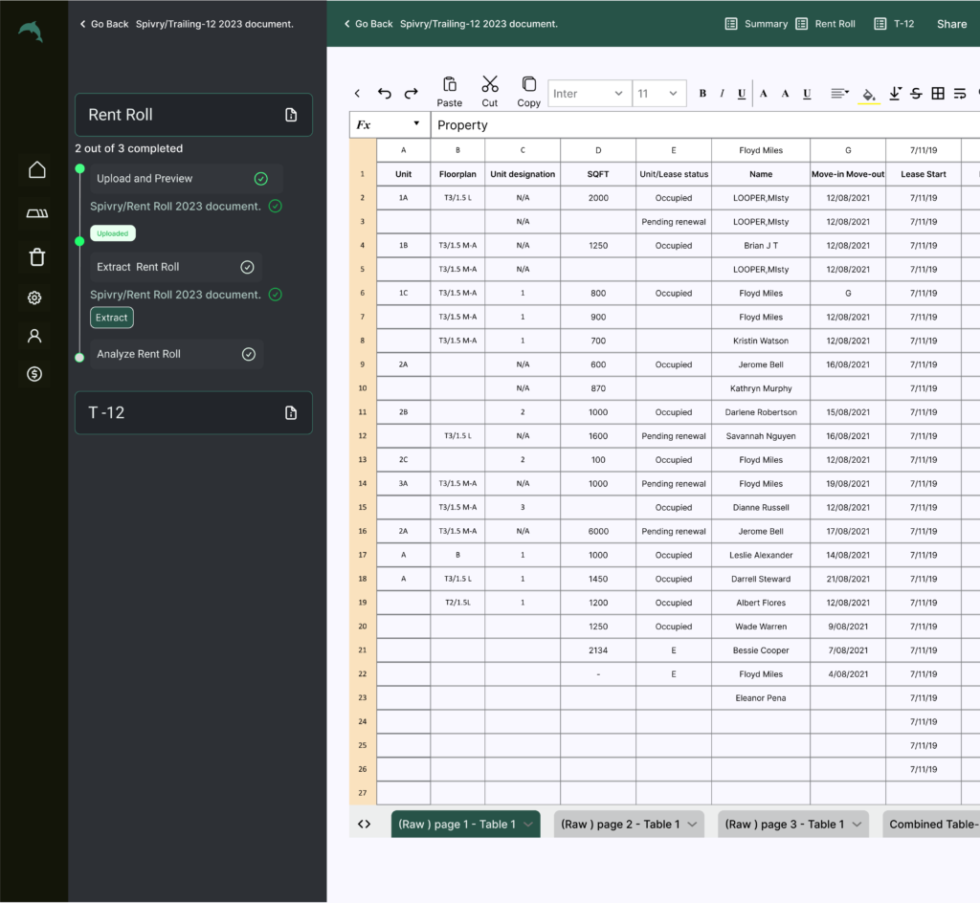The image size is (980, 903).
Task: Click the Floorplan cell T2/1.5L
Action: 457,603
